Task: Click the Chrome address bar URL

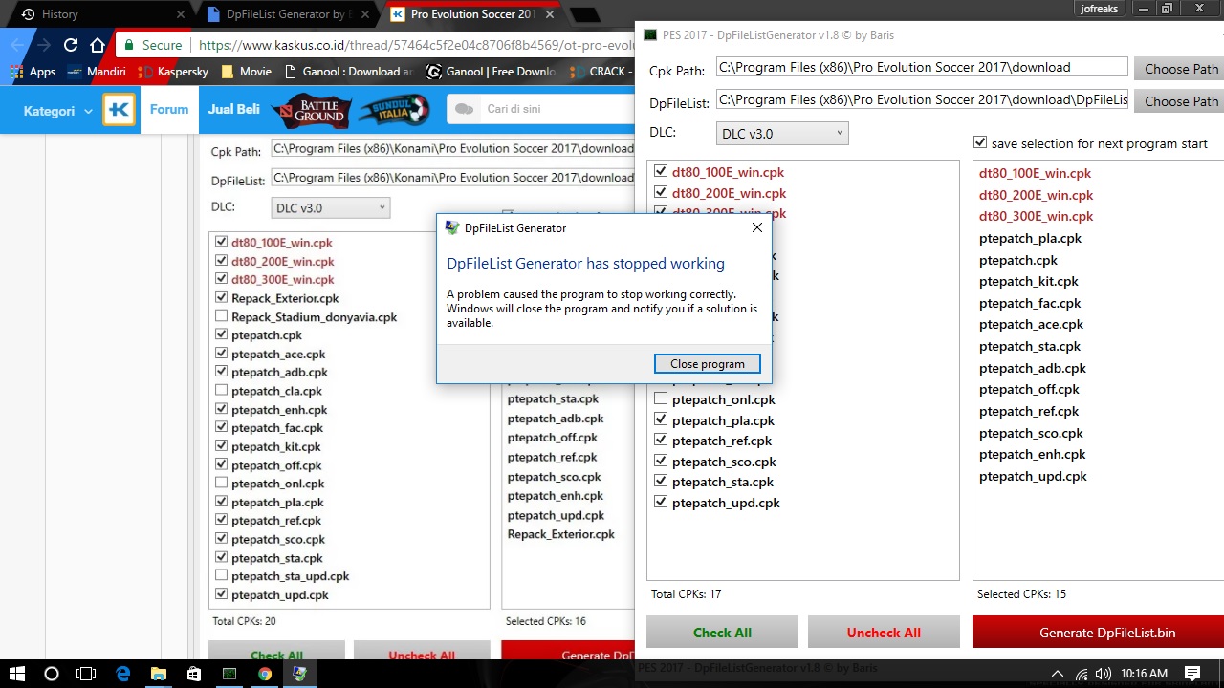Action: 416,45
